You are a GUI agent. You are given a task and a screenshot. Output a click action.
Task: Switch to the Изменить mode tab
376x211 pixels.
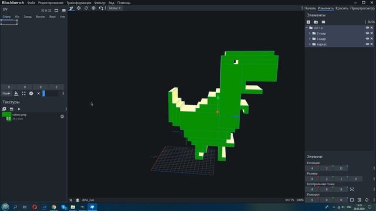click(325, 8)
